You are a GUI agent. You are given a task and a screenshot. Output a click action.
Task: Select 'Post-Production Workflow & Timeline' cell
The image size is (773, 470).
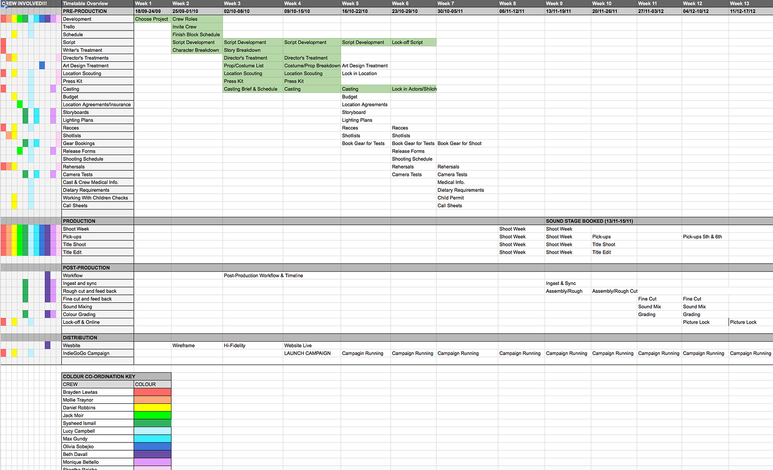coord(263,276)
